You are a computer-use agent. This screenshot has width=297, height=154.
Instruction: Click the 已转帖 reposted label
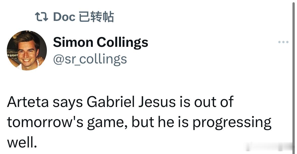[x=96, y=17]
